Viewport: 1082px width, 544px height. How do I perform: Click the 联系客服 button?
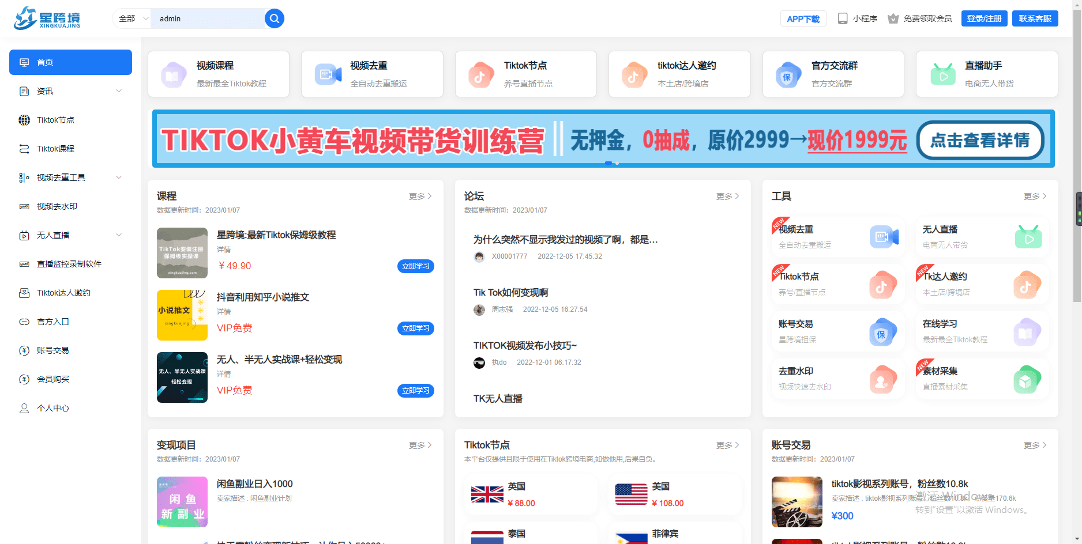(1035, 18)
